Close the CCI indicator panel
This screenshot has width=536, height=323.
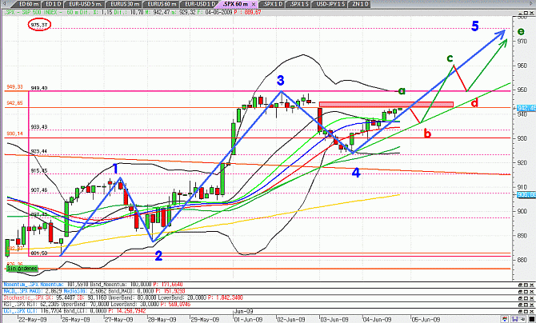click(x=531, y=311)
